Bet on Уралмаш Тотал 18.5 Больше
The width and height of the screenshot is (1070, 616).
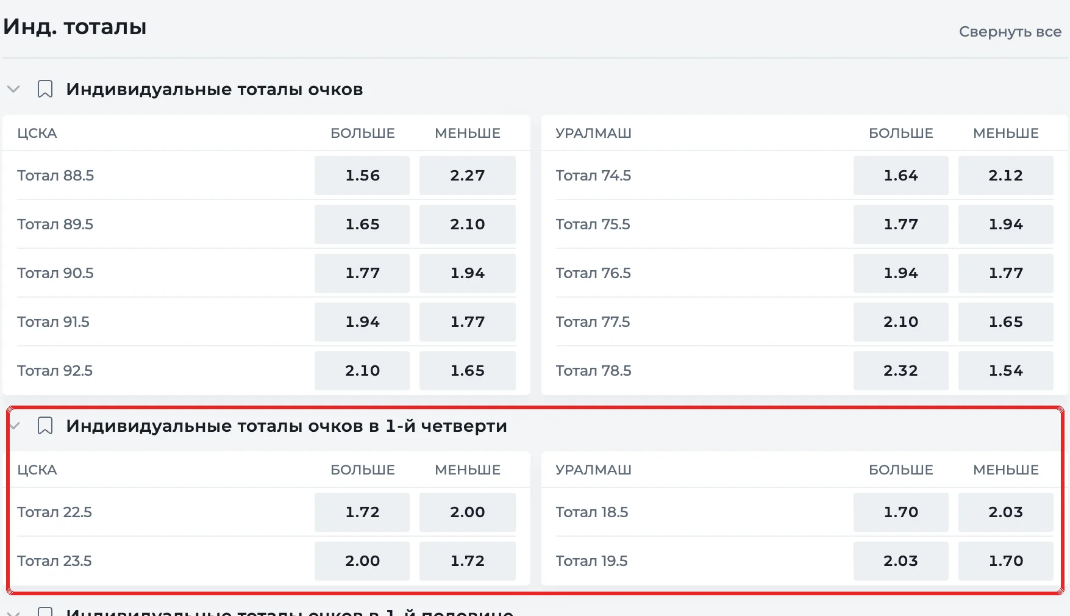901,512
